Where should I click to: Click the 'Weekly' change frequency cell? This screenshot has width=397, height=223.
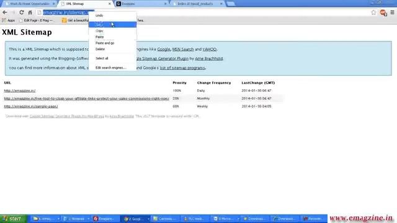click(202, 106)
